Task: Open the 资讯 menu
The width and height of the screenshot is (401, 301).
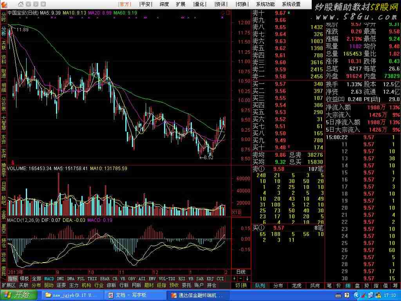Action: (x=221, y=4)
